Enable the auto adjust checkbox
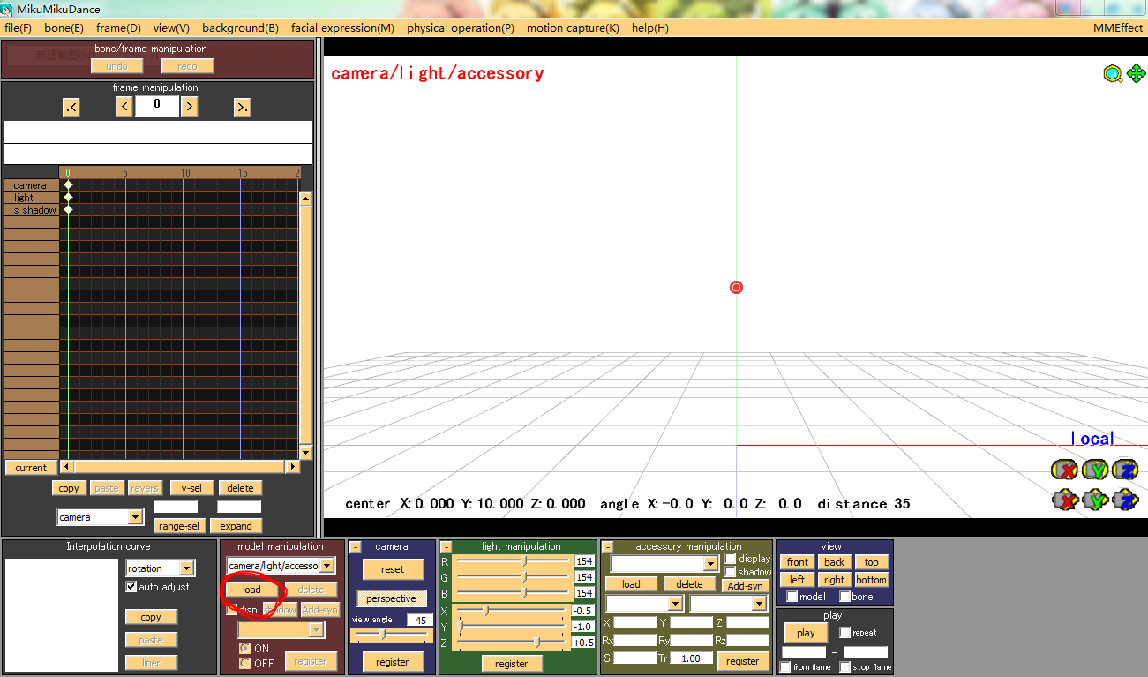The image size is (1148, 677). click(x=131, y=587)
